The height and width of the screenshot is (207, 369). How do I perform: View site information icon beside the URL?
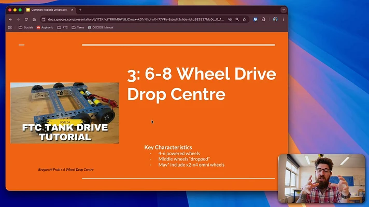44,20
